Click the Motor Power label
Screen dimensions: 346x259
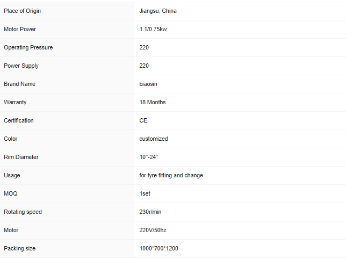(x=20, y=29)
